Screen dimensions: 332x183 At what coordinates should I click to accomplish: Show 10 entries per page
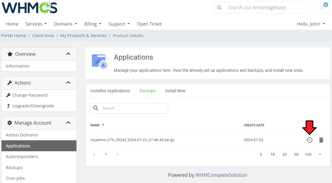click(x=272, y=154)
